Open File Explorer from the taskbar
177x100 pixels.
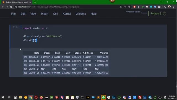click(x=20, y=97)
